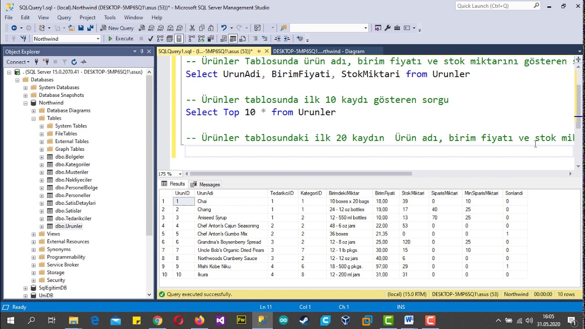
Task: Click the Save icon in toolbar
Action: coord(81,28)
